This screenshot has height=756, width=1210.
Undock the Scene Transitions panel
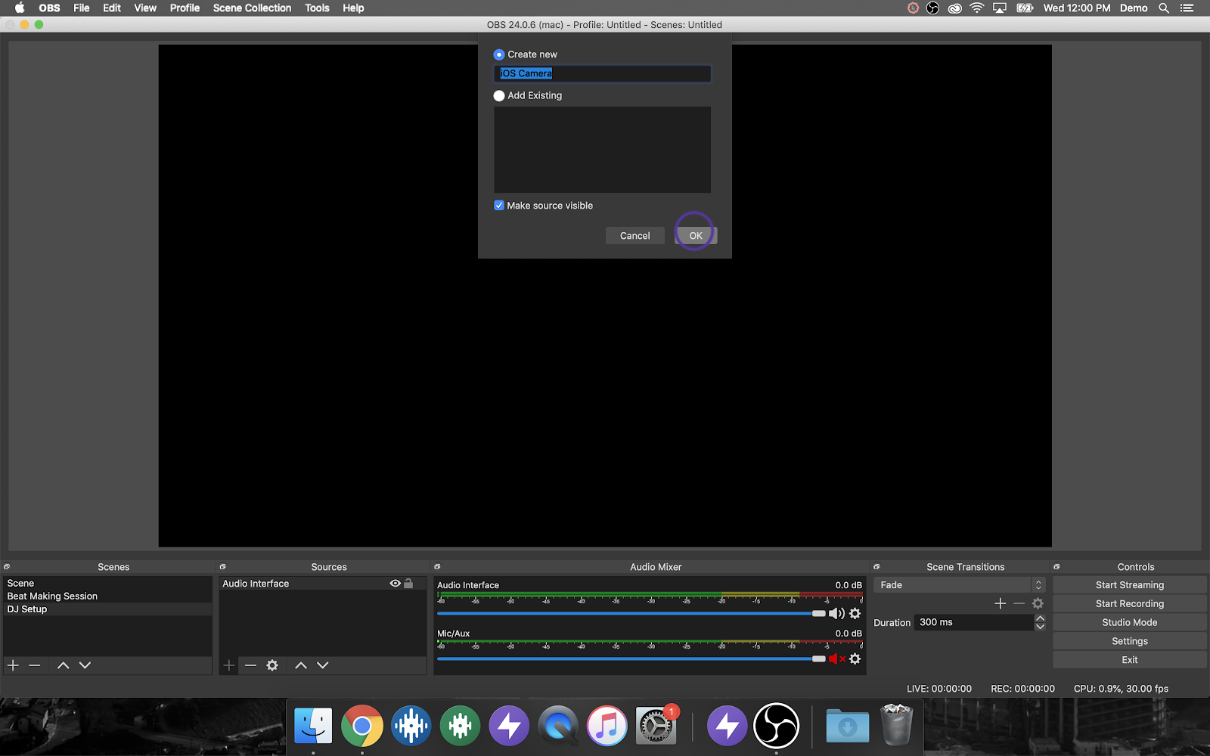(x=876, y=566)
